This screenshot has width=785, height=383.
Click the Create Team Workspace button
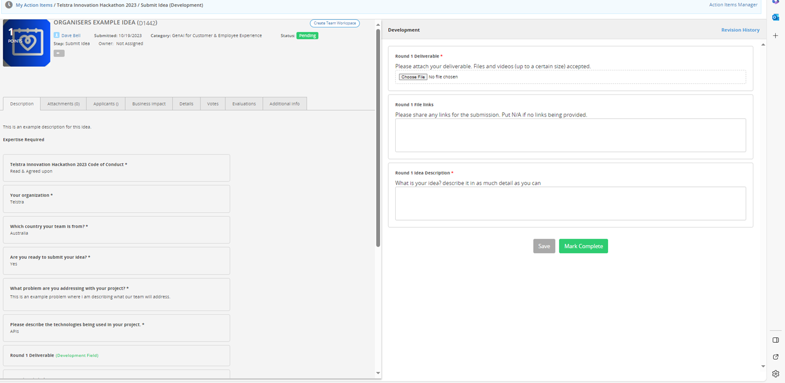tap(334, 23)
